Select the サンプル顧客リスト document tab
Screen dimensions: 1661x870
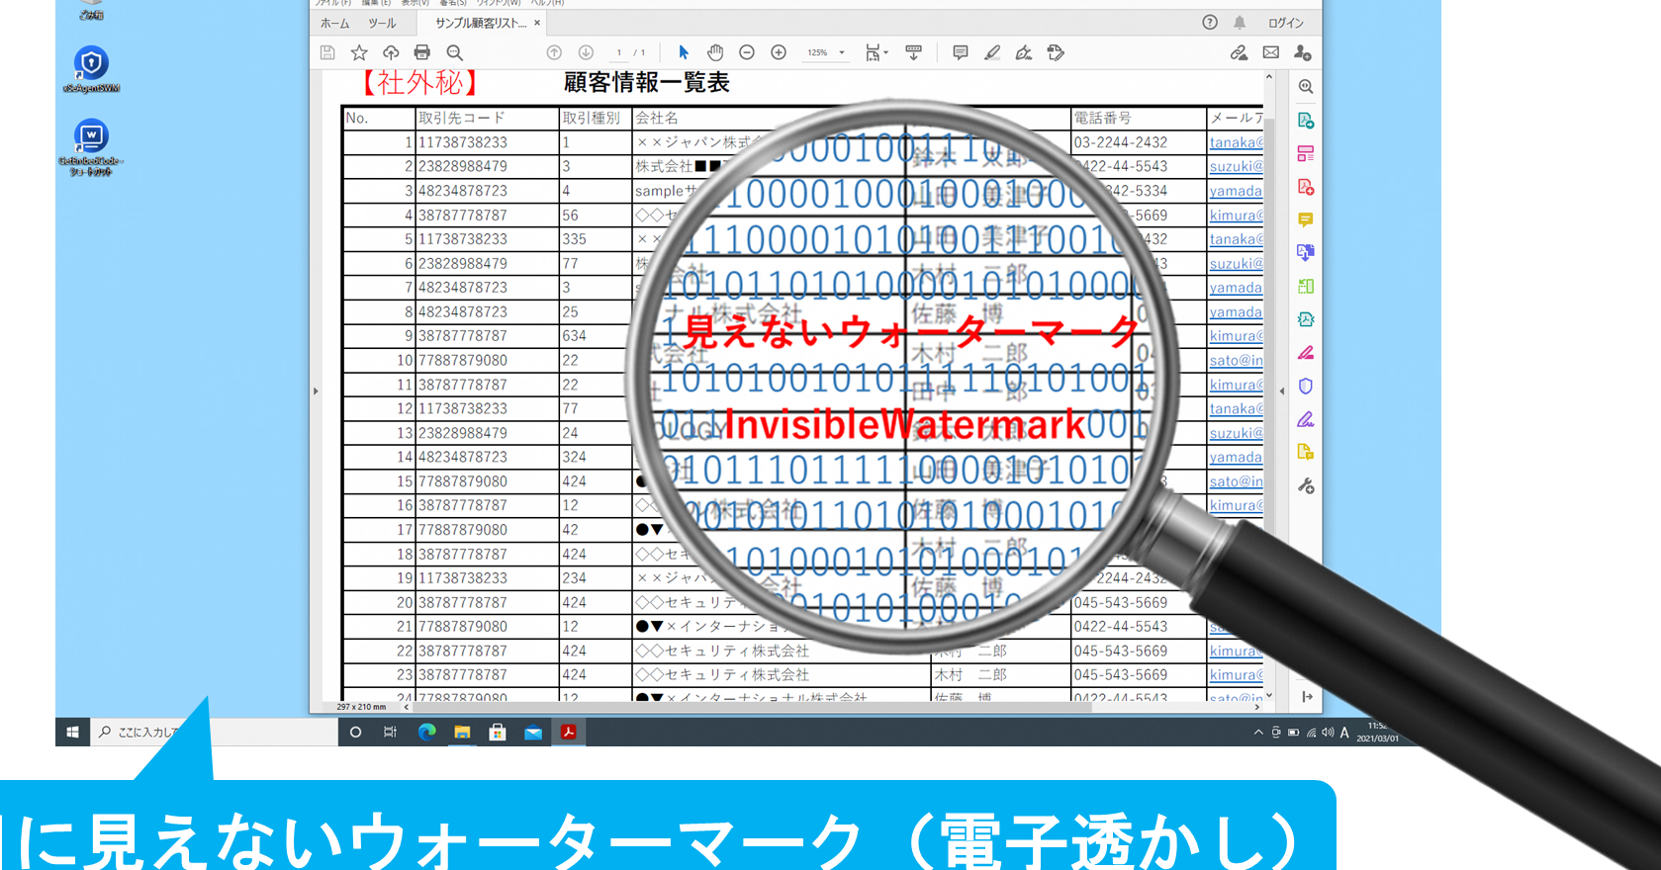click(481, 23)
